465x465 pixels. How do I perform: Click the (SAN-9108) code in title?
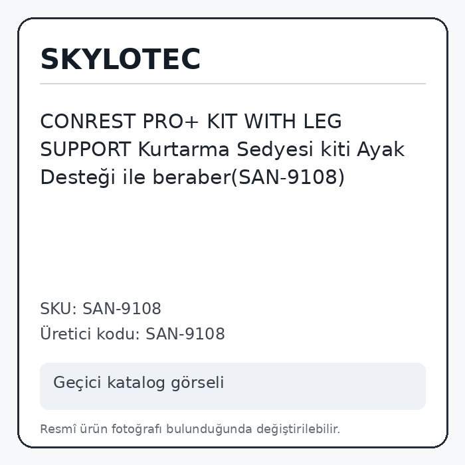288,177
